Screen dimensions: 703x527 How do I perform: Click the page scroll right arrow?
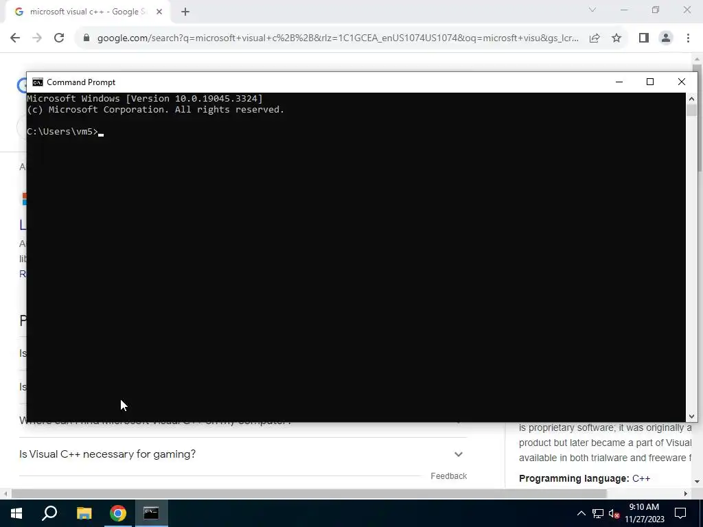[x=686, y=493]
